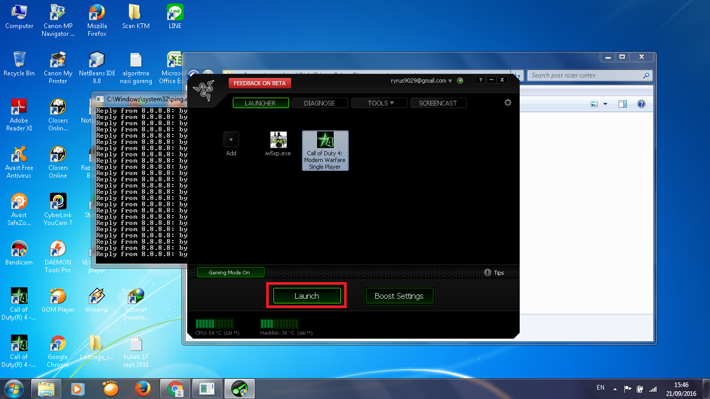The width and height of the screenshot is (710, 399).
Task: Click the ping.exe command prompt title bar
Action: click(x=139, y=99)
